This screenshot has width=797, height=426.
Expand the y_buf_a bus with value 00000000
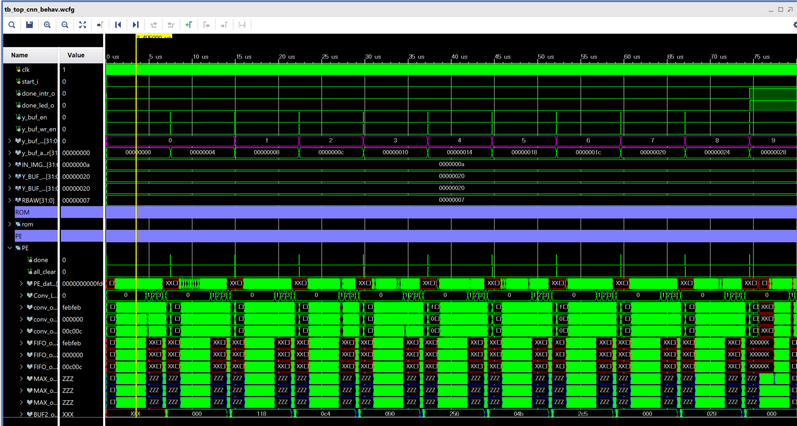click(10, 153)
